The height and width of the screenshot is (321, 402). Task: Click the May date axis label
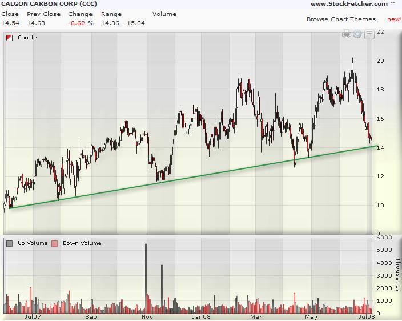point(311,317)
